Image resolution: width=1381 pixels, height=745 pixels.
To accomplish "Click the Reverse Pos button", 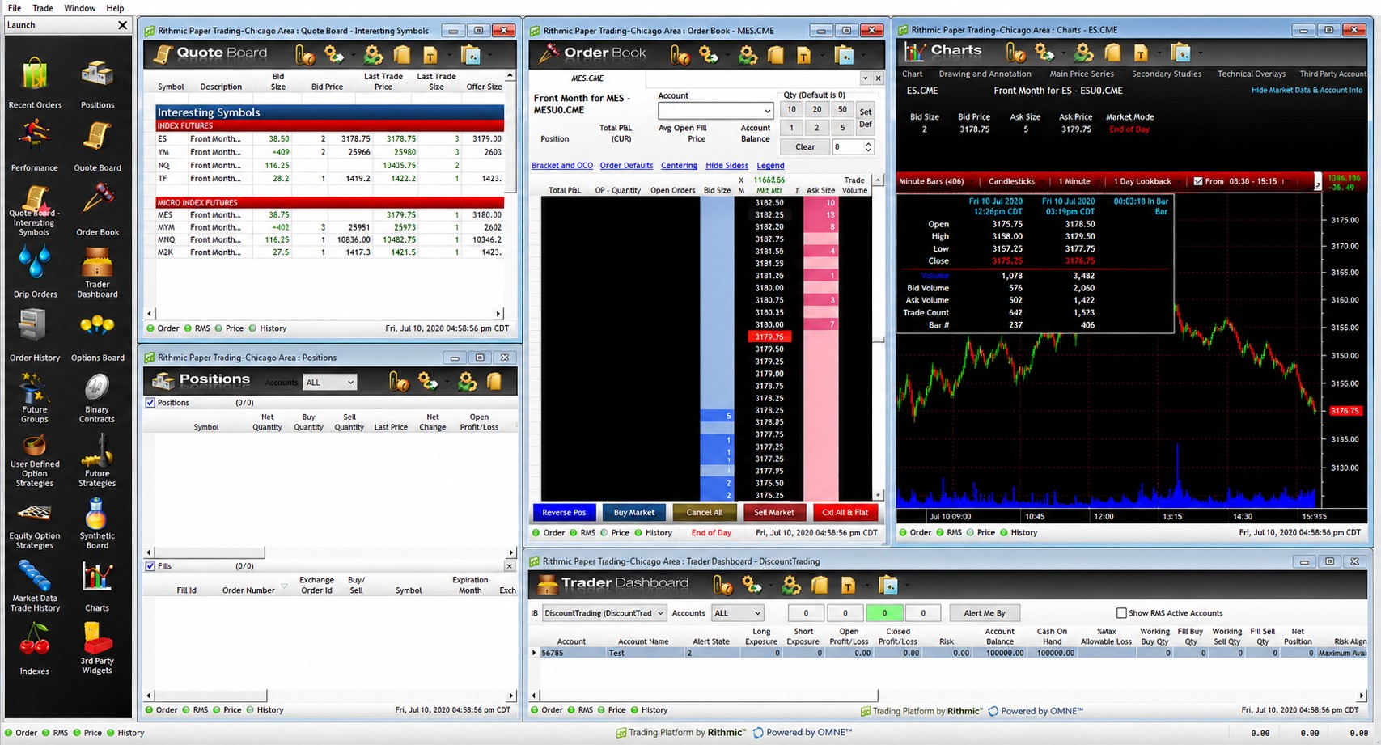I will (564, 512).
